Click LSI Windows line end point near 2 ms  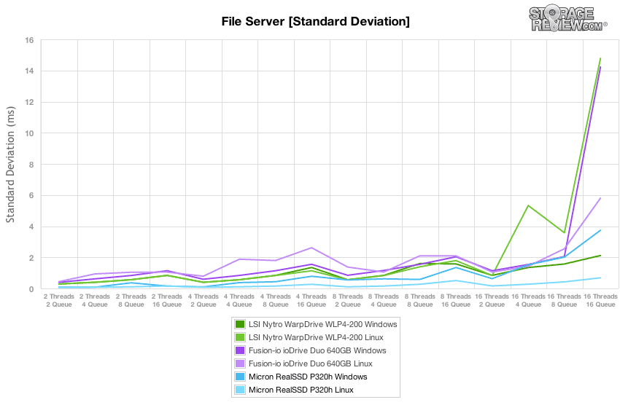(x=600, y=256)
